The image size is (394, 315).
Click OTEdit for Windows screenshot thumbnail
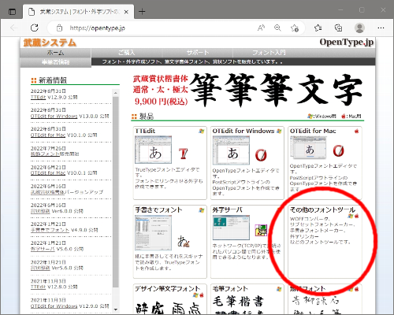tap(231, 150)
